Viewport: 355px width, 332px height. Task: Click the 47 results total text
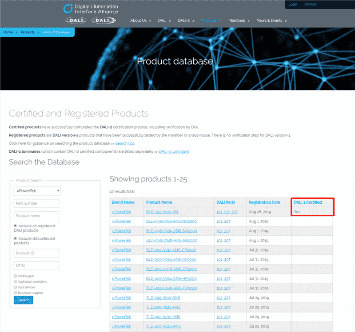coord(122,192)
